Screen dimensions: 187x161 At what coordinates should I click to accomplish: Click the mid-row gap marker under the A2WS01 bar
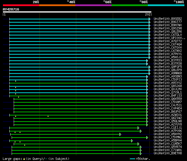point(48,116)
